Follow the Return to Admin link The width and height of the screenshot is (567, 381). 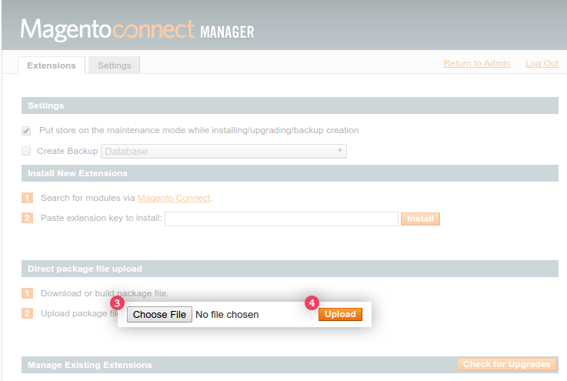476,63
